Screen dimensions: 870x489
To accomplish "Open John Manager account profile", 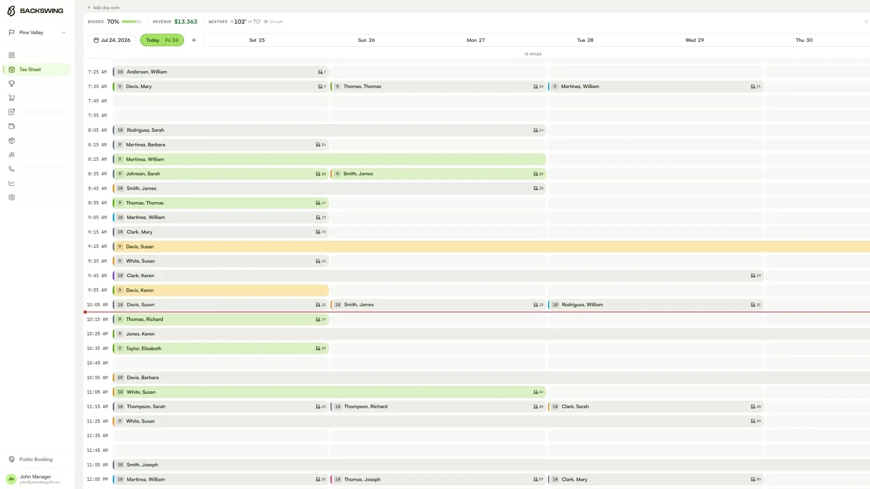I will [x=37, y=479].
